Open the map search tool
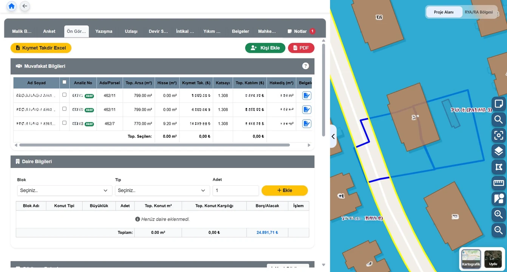This screenshot has width=507, height=272. pyautogui.click(x=499, y=120)
